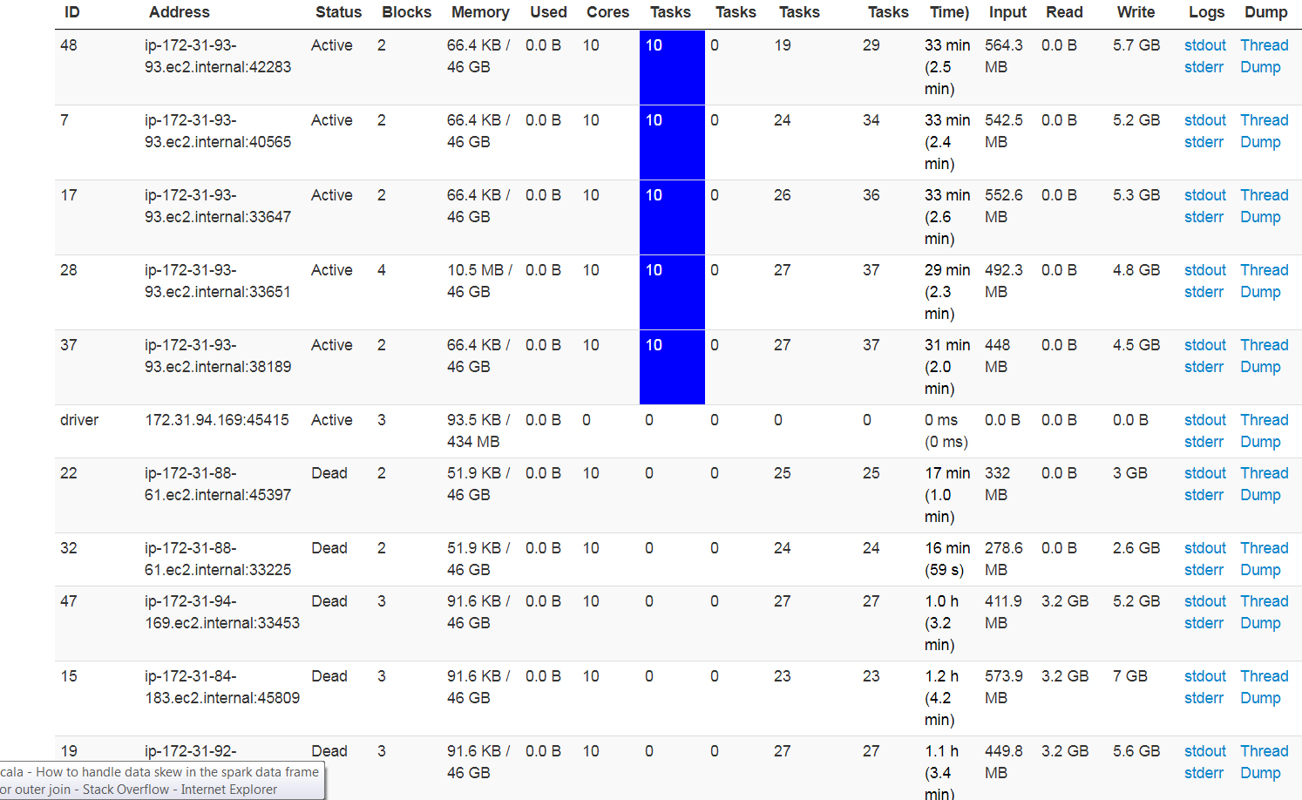1302x800 pixels.
Task: Open stdout log for the driver
Action: tap(1204, 420)
